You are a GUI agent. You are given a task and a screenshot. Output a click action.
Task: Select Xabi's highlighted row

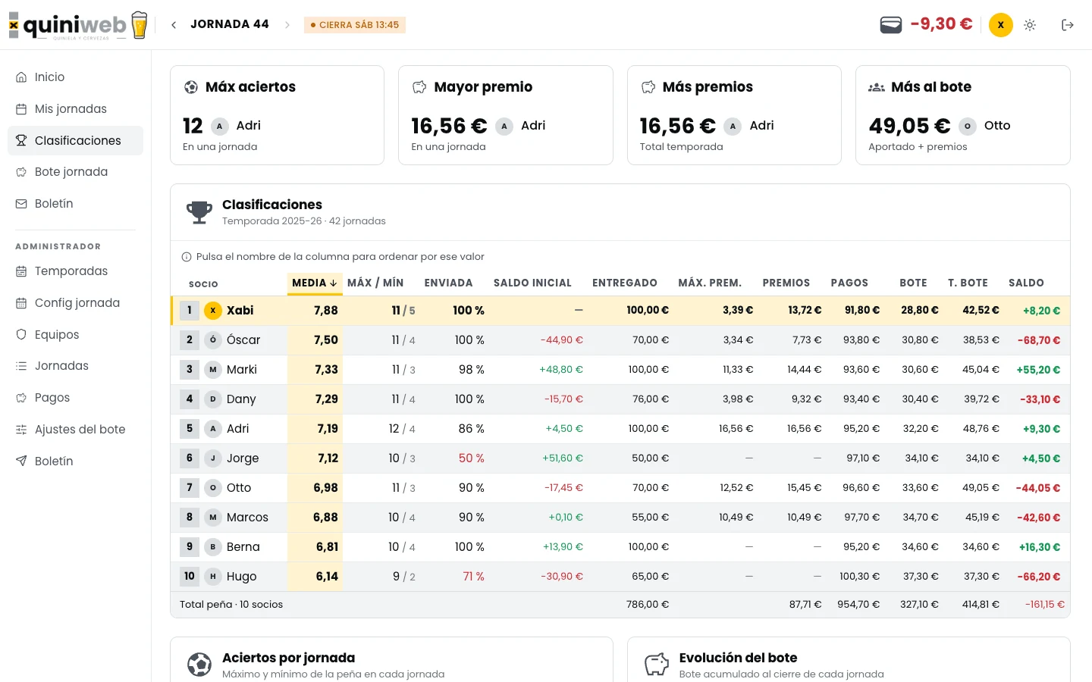(620, 311)
